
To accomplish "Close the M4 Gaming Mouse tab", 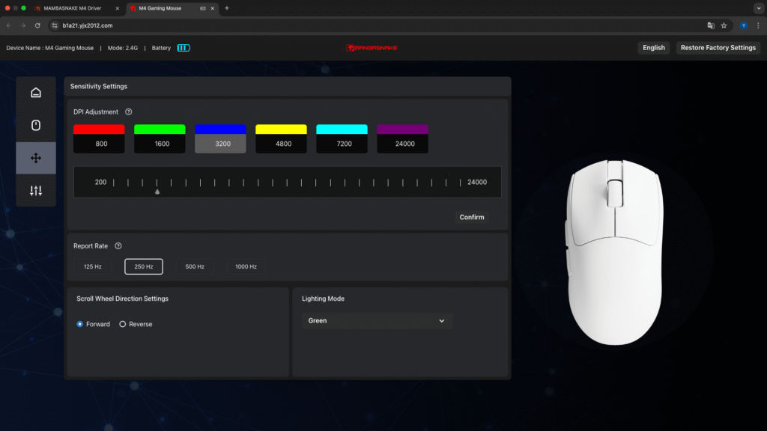I will 212,8.
